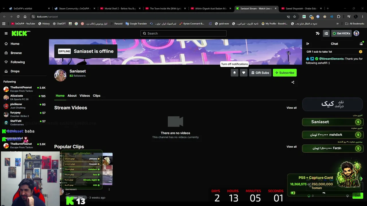Open the Chrome extensions puzzle icon

click(x=339, y=17)
